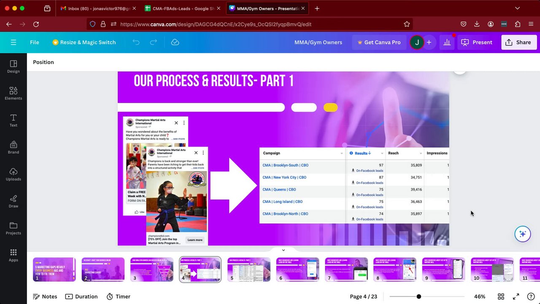
Task: Open the Notes panel
Action: [x=45, y=296]
